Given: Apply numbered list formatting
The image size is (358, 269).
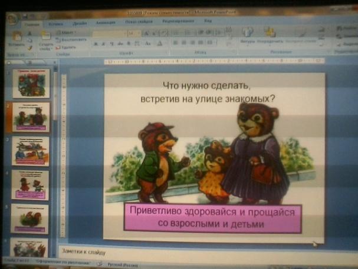Looking at the screenshot, I should (x=188, y=33).
